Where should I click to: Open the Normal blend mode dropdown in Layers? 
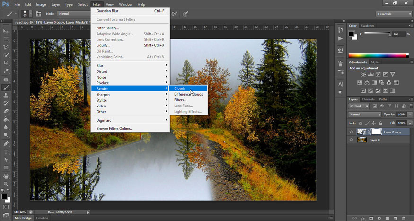[x=365, y=115]
